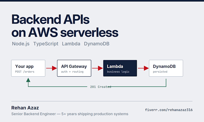Open the fiverr.com/rehanazaz316 link
Image resolution: width=204 pixels, height=122 pixels.
coord(169,110)
